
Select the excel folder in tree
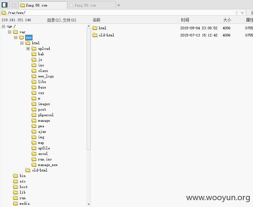(x=43, y=154)
